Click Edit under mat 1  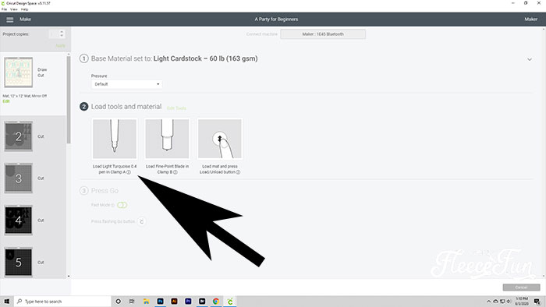click(x=6, y=101)
